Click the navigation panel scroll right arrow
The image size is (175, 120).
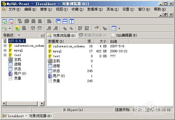(x=42, y=103)
